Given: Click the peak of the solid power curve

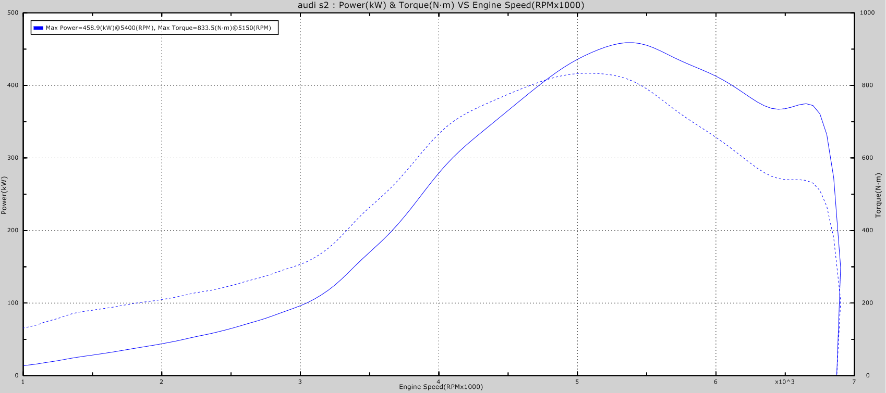Looking at the screenshot, I should [x=629, y=43].
